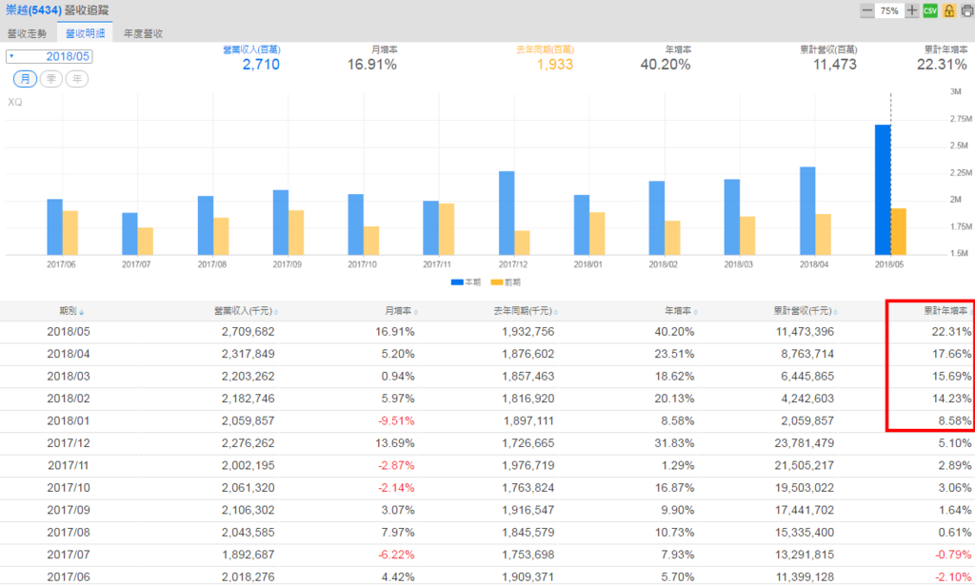Image resolution: width=975 pixels, height=585 pixels.
Task: Click the red -2.87% monthly growth cell
Action: click(396, 466)
